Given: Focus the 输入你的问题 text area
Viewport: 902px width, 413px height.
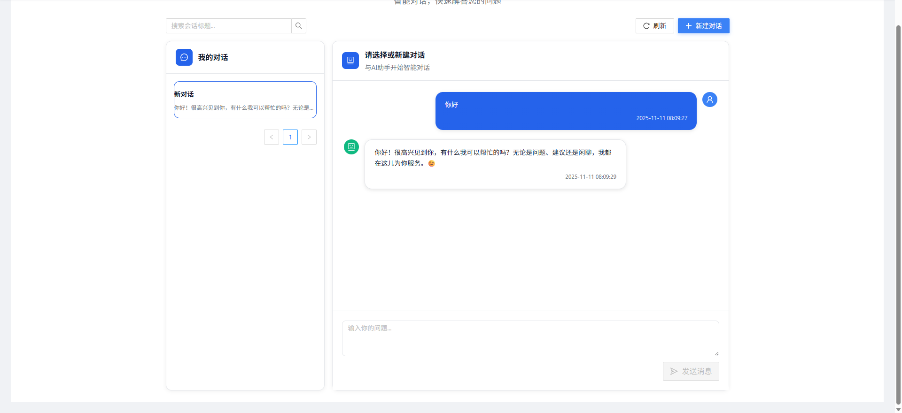Looking at the screenshot, I should click(530, 338).
